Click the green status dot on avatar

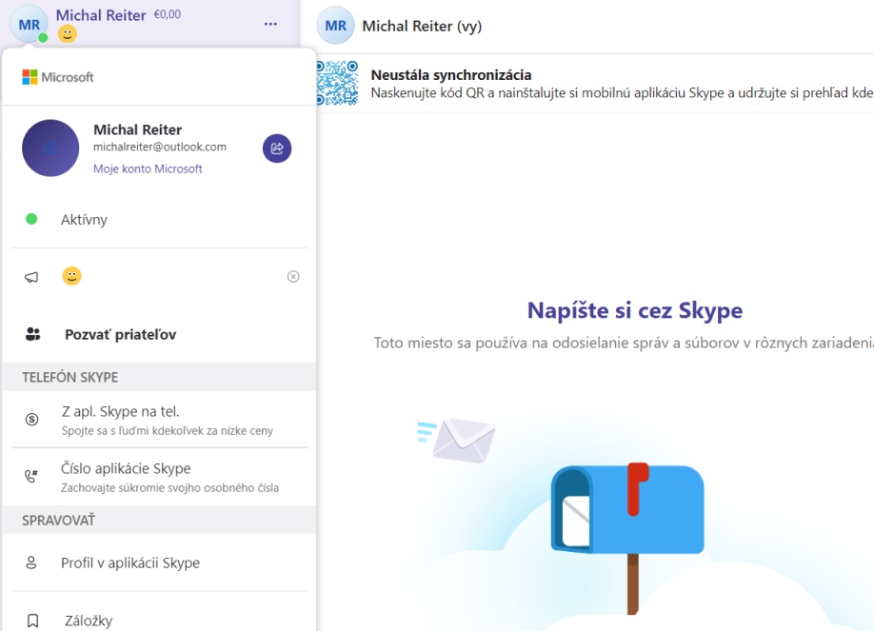click(x=43, y=38)
